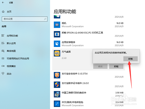
Task: Click the 中文(简体)本地体验包 icon
Action: pyautogui.click(x=57, y=104)
